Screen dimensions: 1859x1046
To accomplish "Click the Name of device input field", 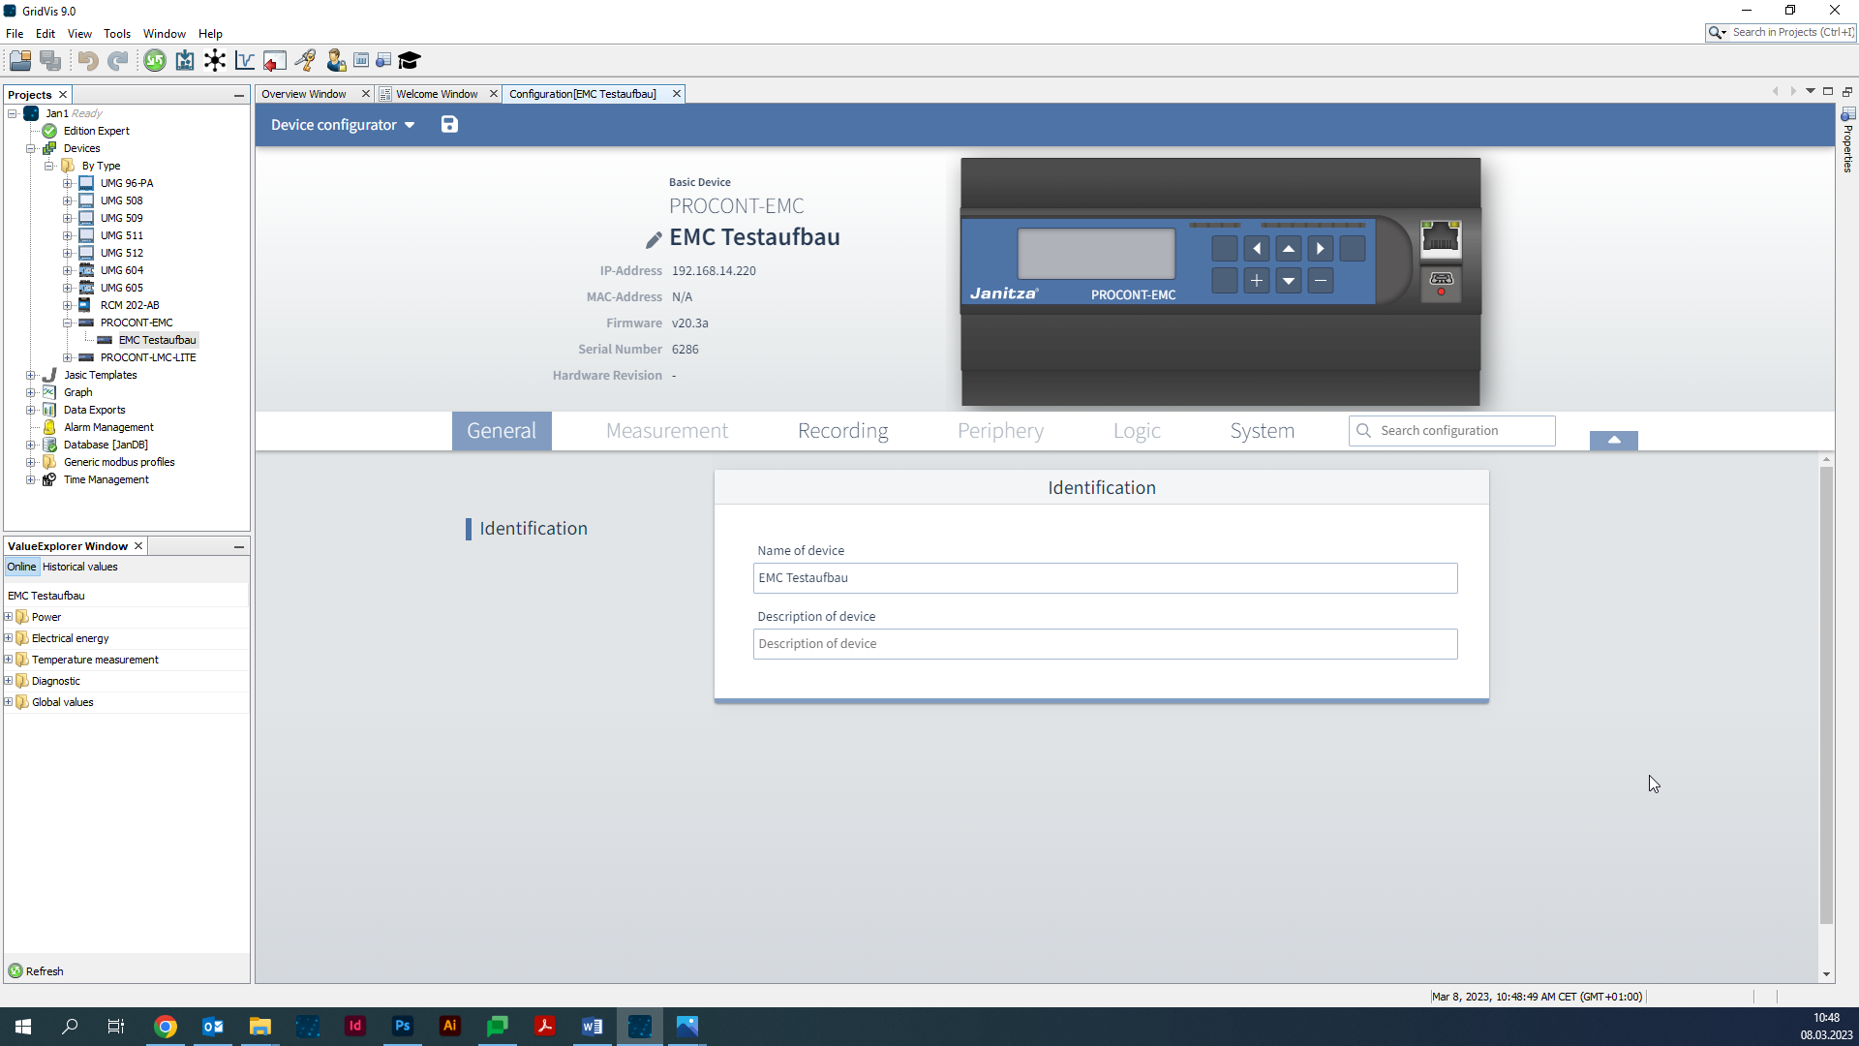I will (1105, 578).
